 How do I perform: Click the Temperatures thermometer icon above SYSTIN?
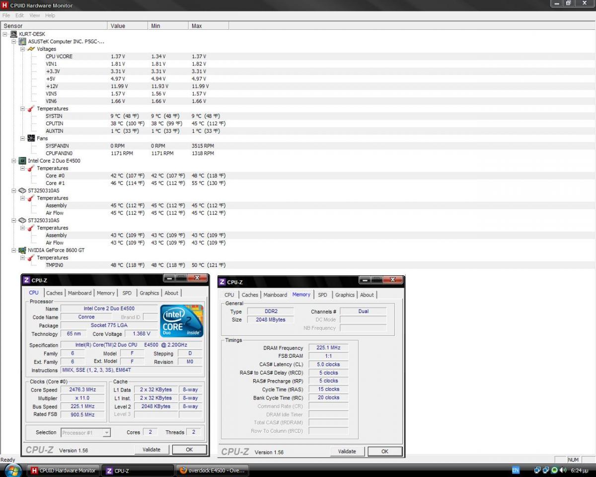coord(31,108)
